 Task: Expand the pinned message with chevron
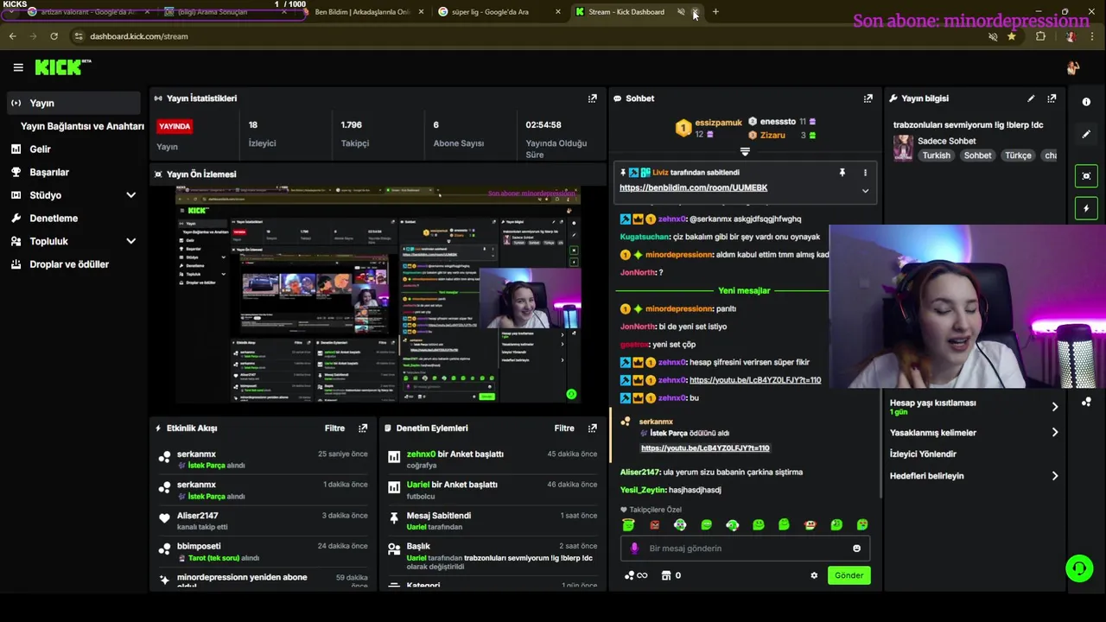pos(865,191)
